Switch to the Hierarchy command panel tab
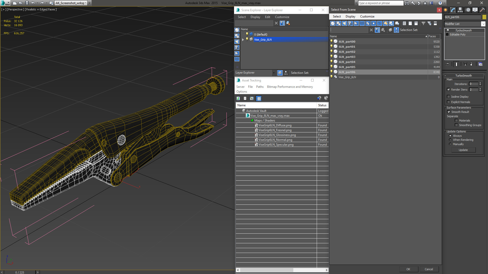Viewport: 488px width, 274px height. pos(460,10)
